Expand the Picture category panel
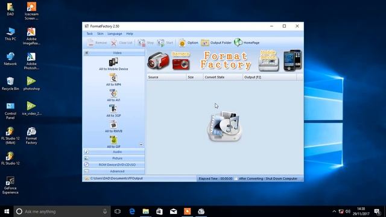386x217 pixels. 114,158
